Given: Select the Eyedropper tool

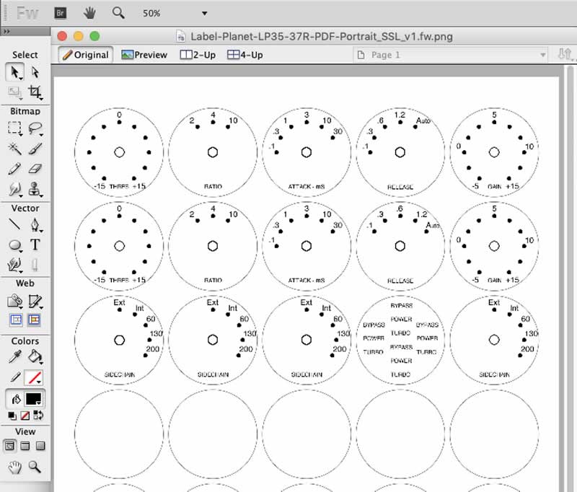Looking at the screenshot, I should (x=14, y=356).
